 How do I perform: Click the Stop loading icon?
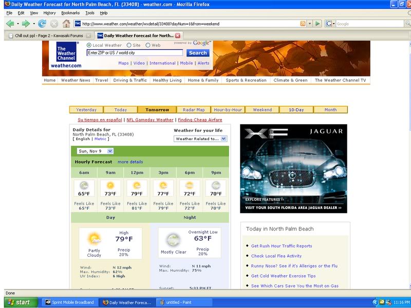[54, 24]
